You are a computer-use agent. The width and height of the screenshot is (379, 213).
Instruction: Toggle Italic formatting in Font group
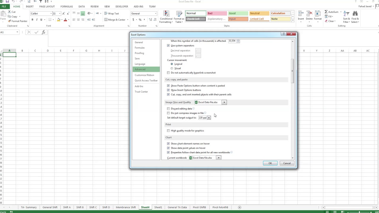tap(37, 20)
